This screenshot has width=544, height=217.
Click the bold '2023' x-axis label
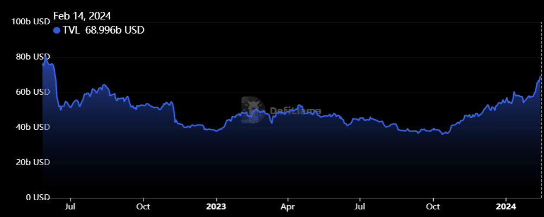coord(216,207)
